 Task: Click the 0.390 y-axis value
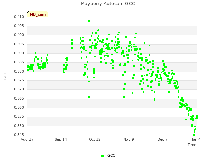[19, 53]
